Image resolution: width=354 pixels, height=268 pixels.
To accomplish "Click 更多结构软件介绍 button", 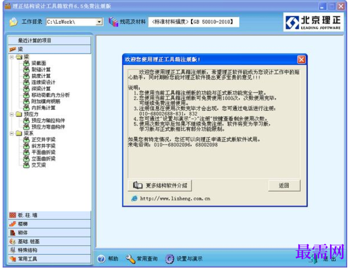I will [160, 185].
